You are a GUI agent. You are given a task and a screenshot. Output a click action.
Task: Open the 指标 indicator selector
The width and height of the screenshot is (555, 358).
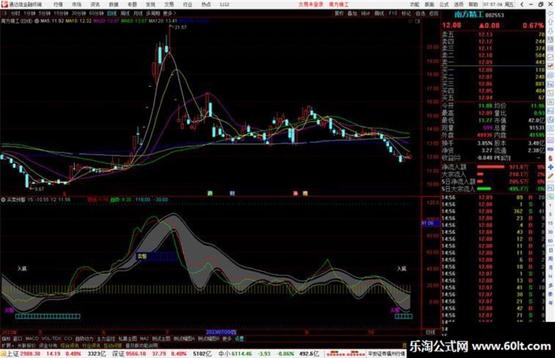6,339
